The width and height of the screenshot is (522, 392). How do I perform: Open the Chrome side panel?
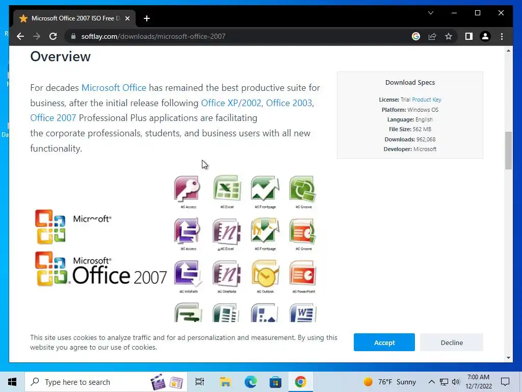click(x=469, y=36)
